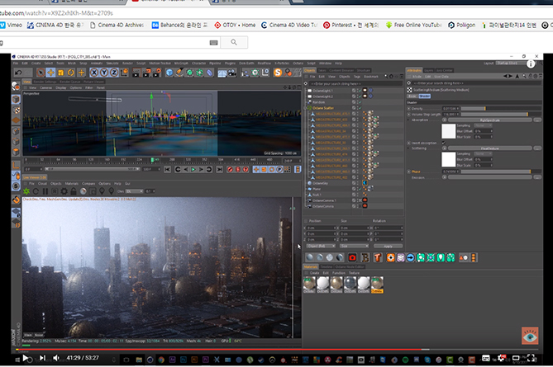553x367 pixels.
Task: Toggle OctaneLight.1 enable checkmark
Action: [360, 91]
